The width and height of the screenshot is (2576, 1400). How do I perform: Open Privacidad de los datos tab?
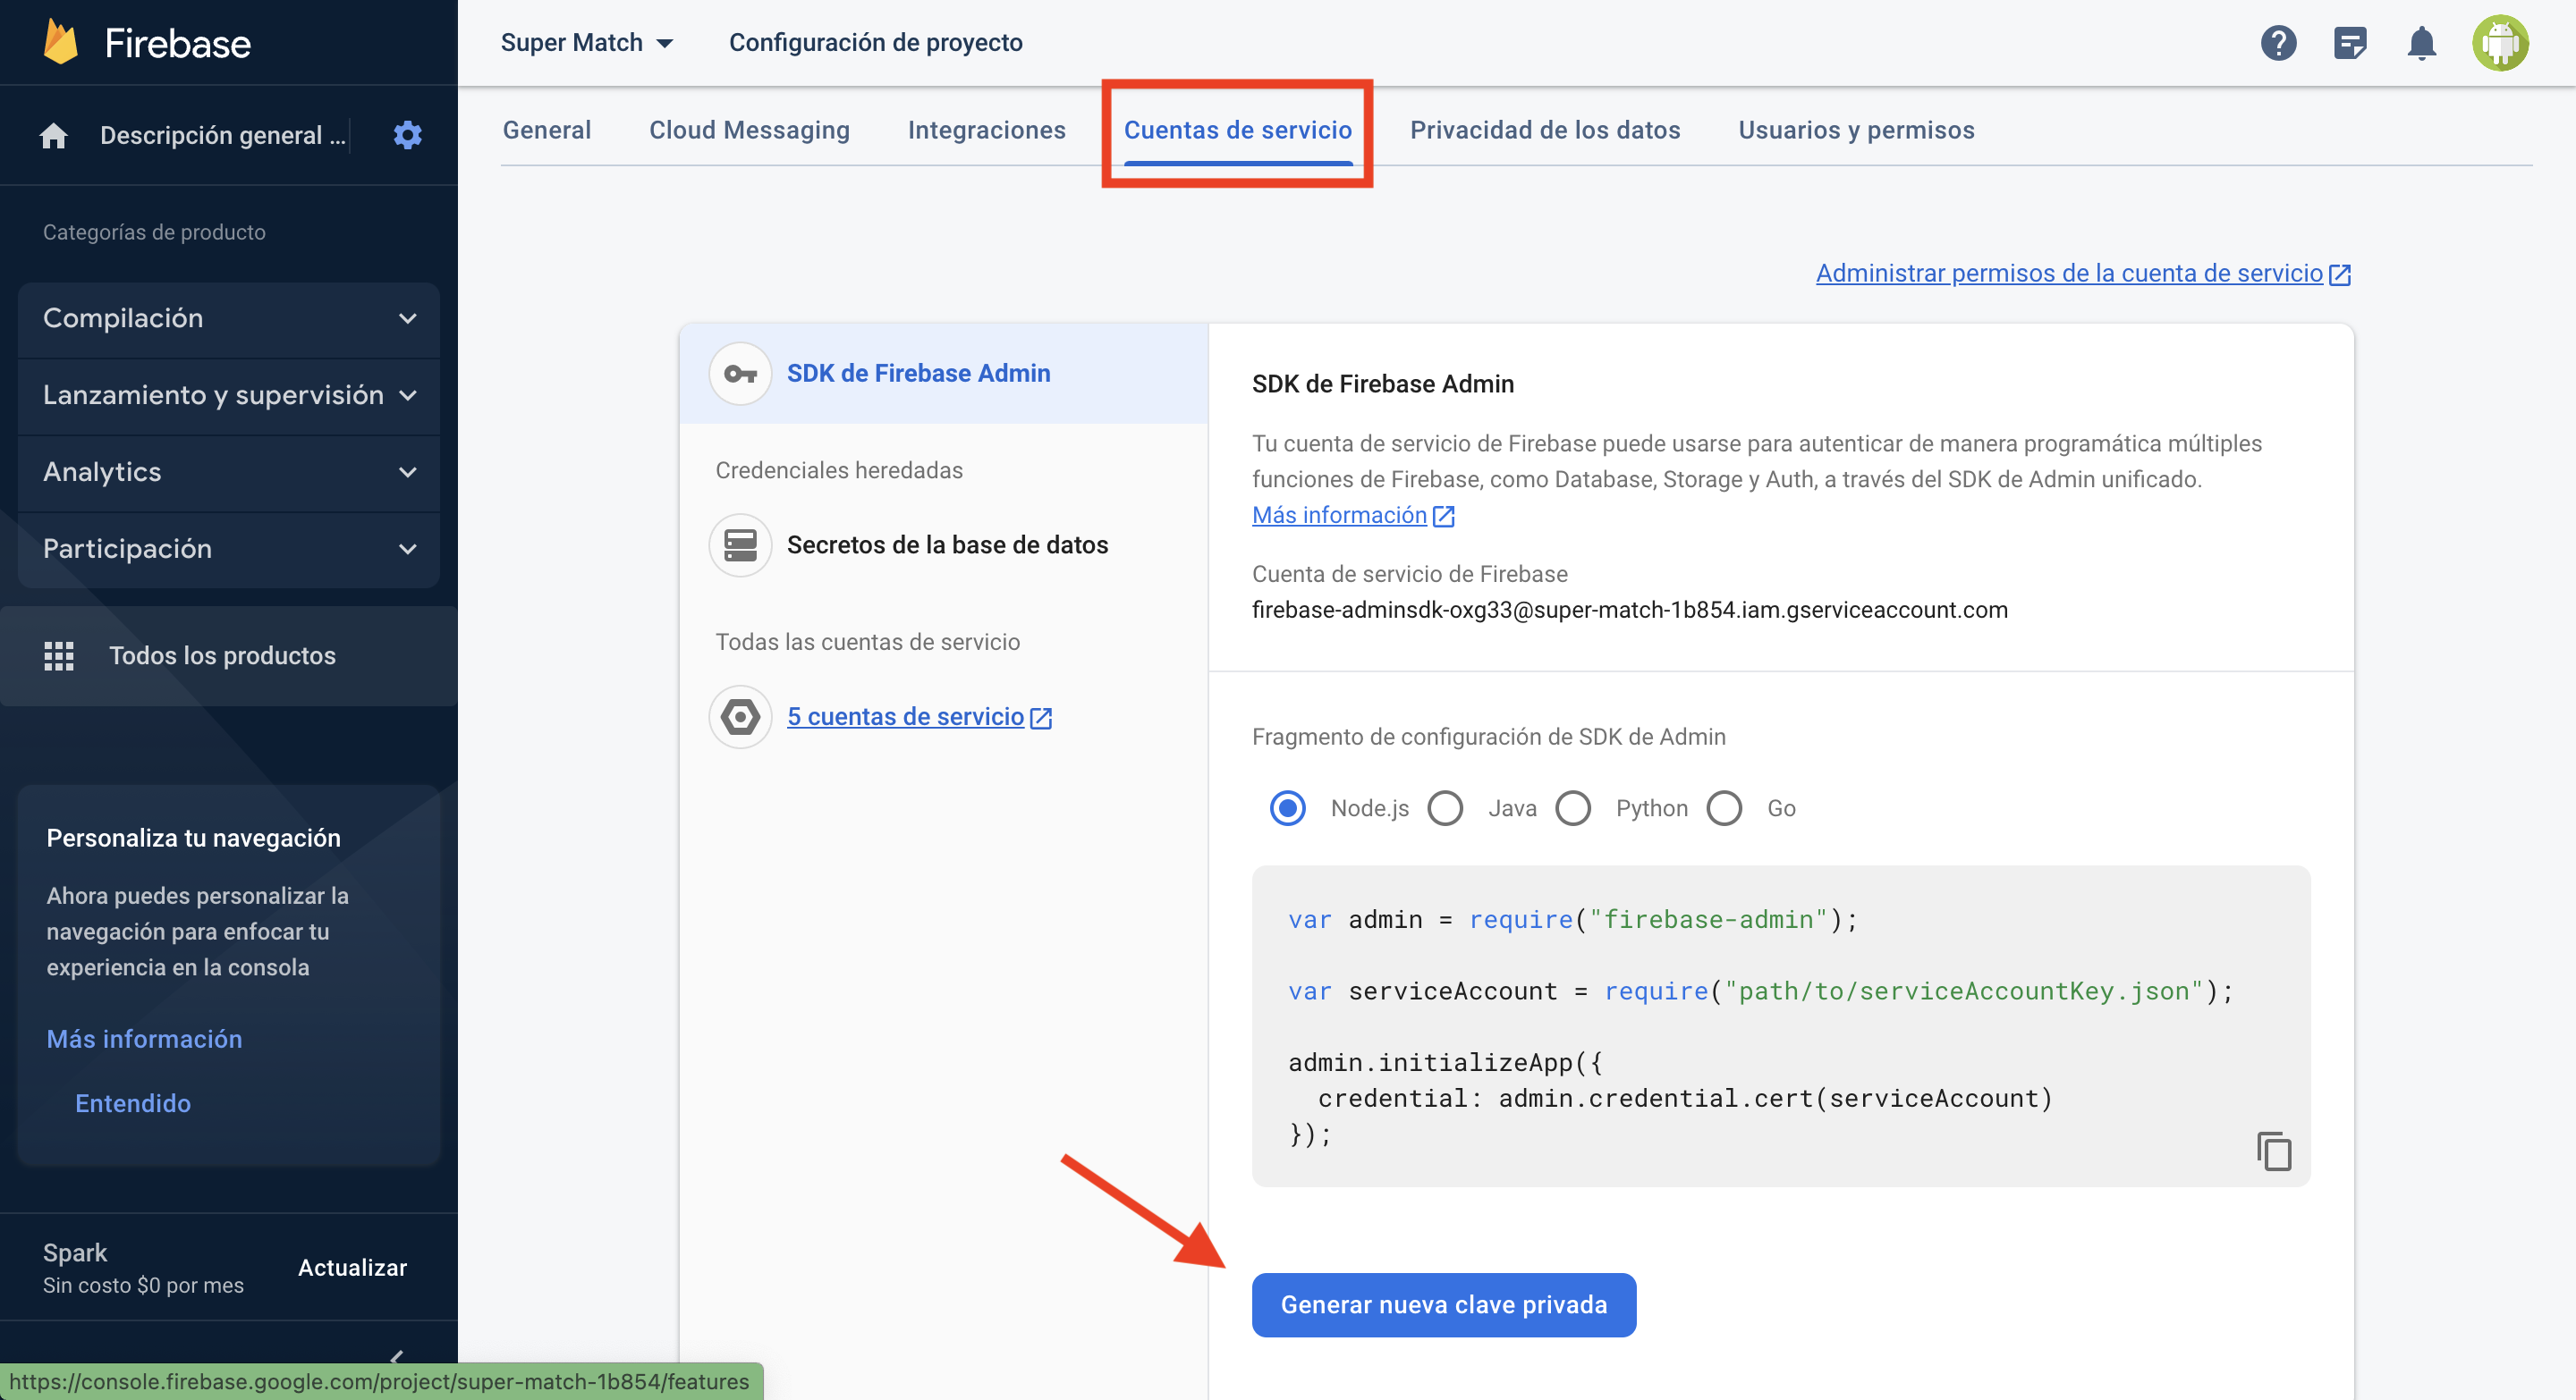click(1545, 130)
